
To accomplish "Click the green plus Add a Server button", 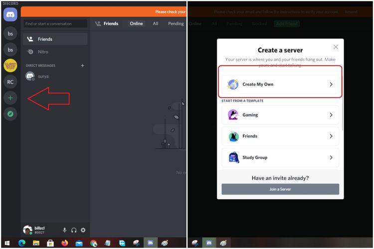I will coord(10,98).
